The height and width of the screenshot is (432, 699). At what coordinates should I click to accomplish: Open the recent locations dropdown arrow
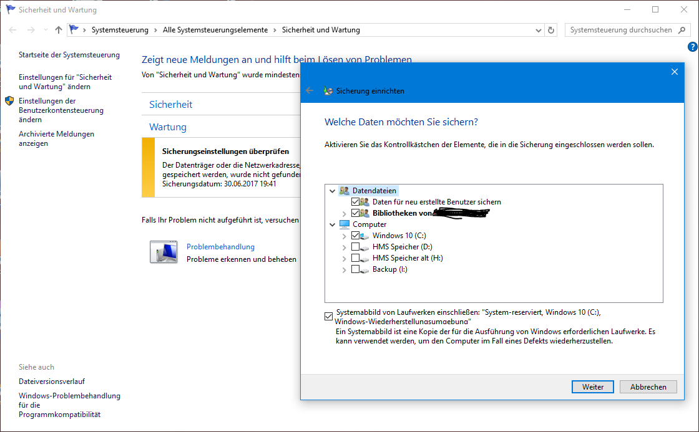(46, 30)
